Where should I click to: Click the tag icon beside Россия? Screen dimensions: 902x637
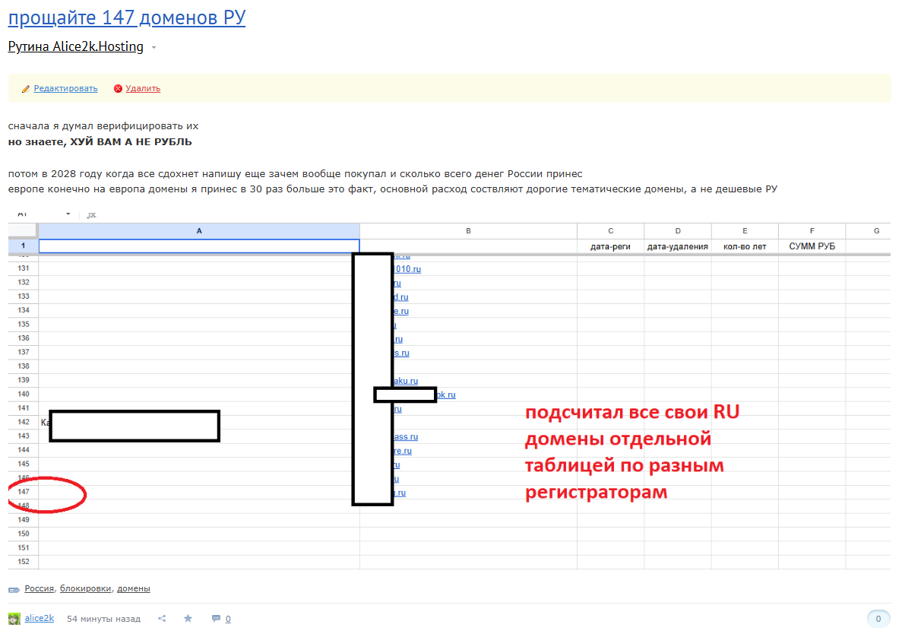14,589
